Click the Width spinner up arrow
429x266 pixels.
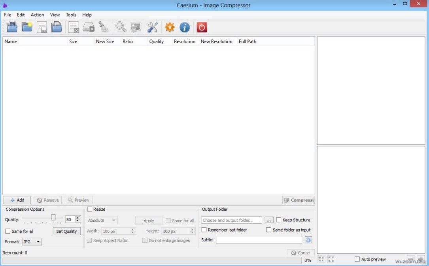click(132, 229)
